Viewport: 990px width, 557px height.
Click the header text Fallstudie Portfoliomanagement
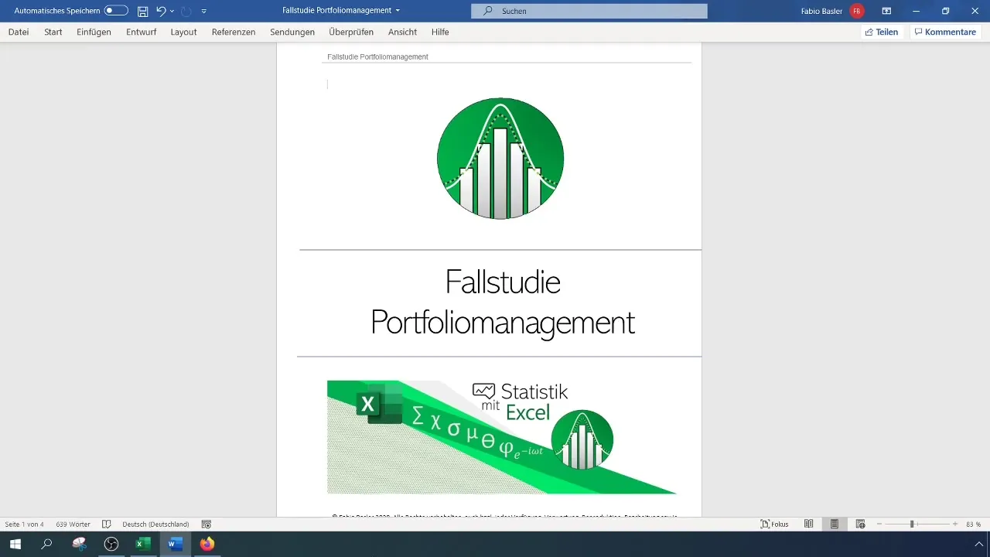377,57
